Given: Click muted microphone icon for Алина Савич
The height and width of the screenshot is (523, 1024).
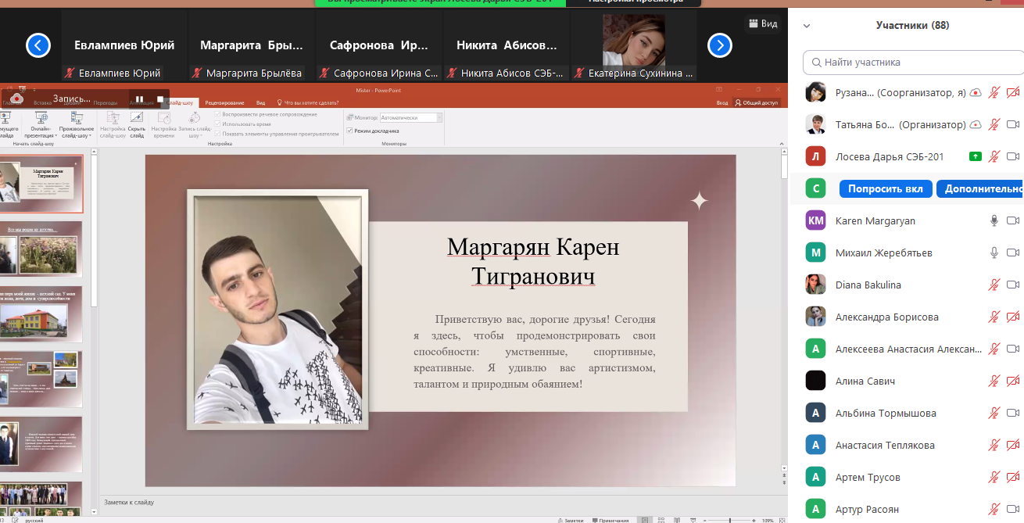Looking at the screenshot, I should (994, 381).
